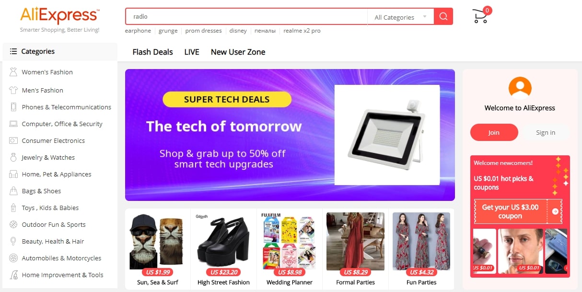The image size is (582, 292).
Task: Click the red Join button
Action: tap(494, 132)
